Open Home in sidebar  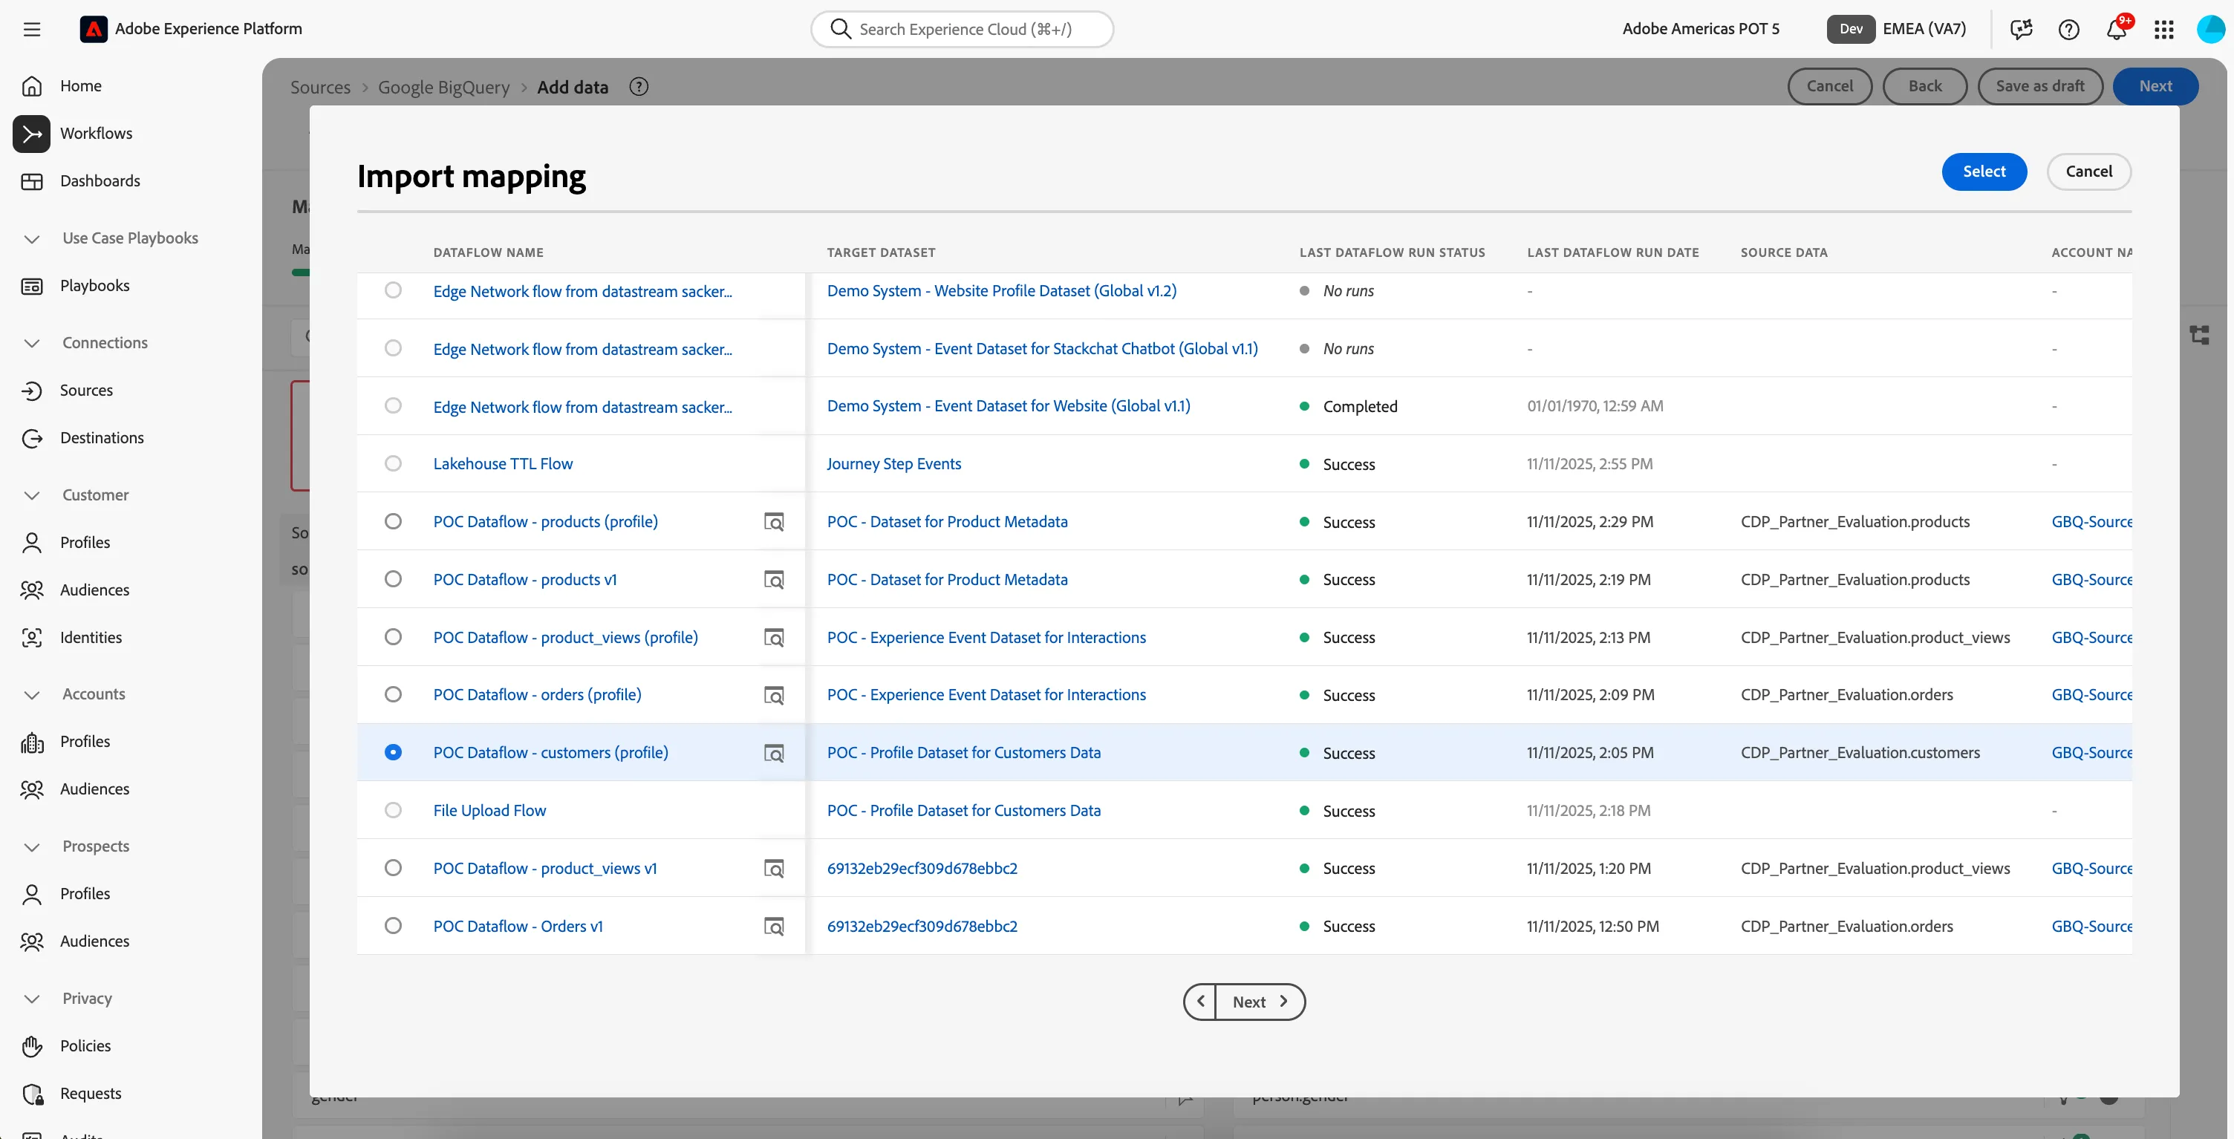tap(81, 86)
